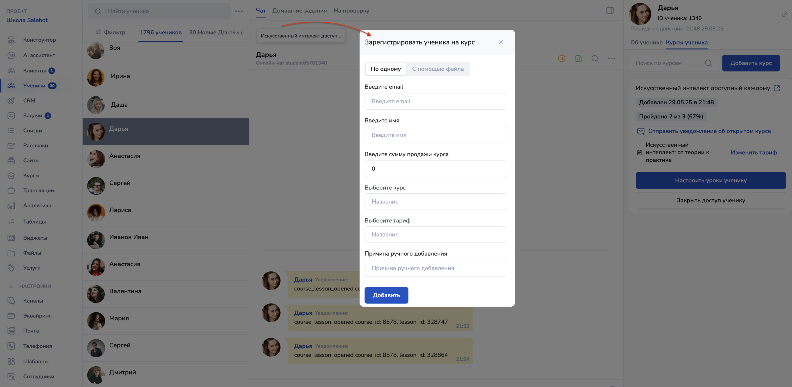This screenshot has height=387, width=792.
Task: Open the AI ассистент sidebar item
Action: [39, 55]
